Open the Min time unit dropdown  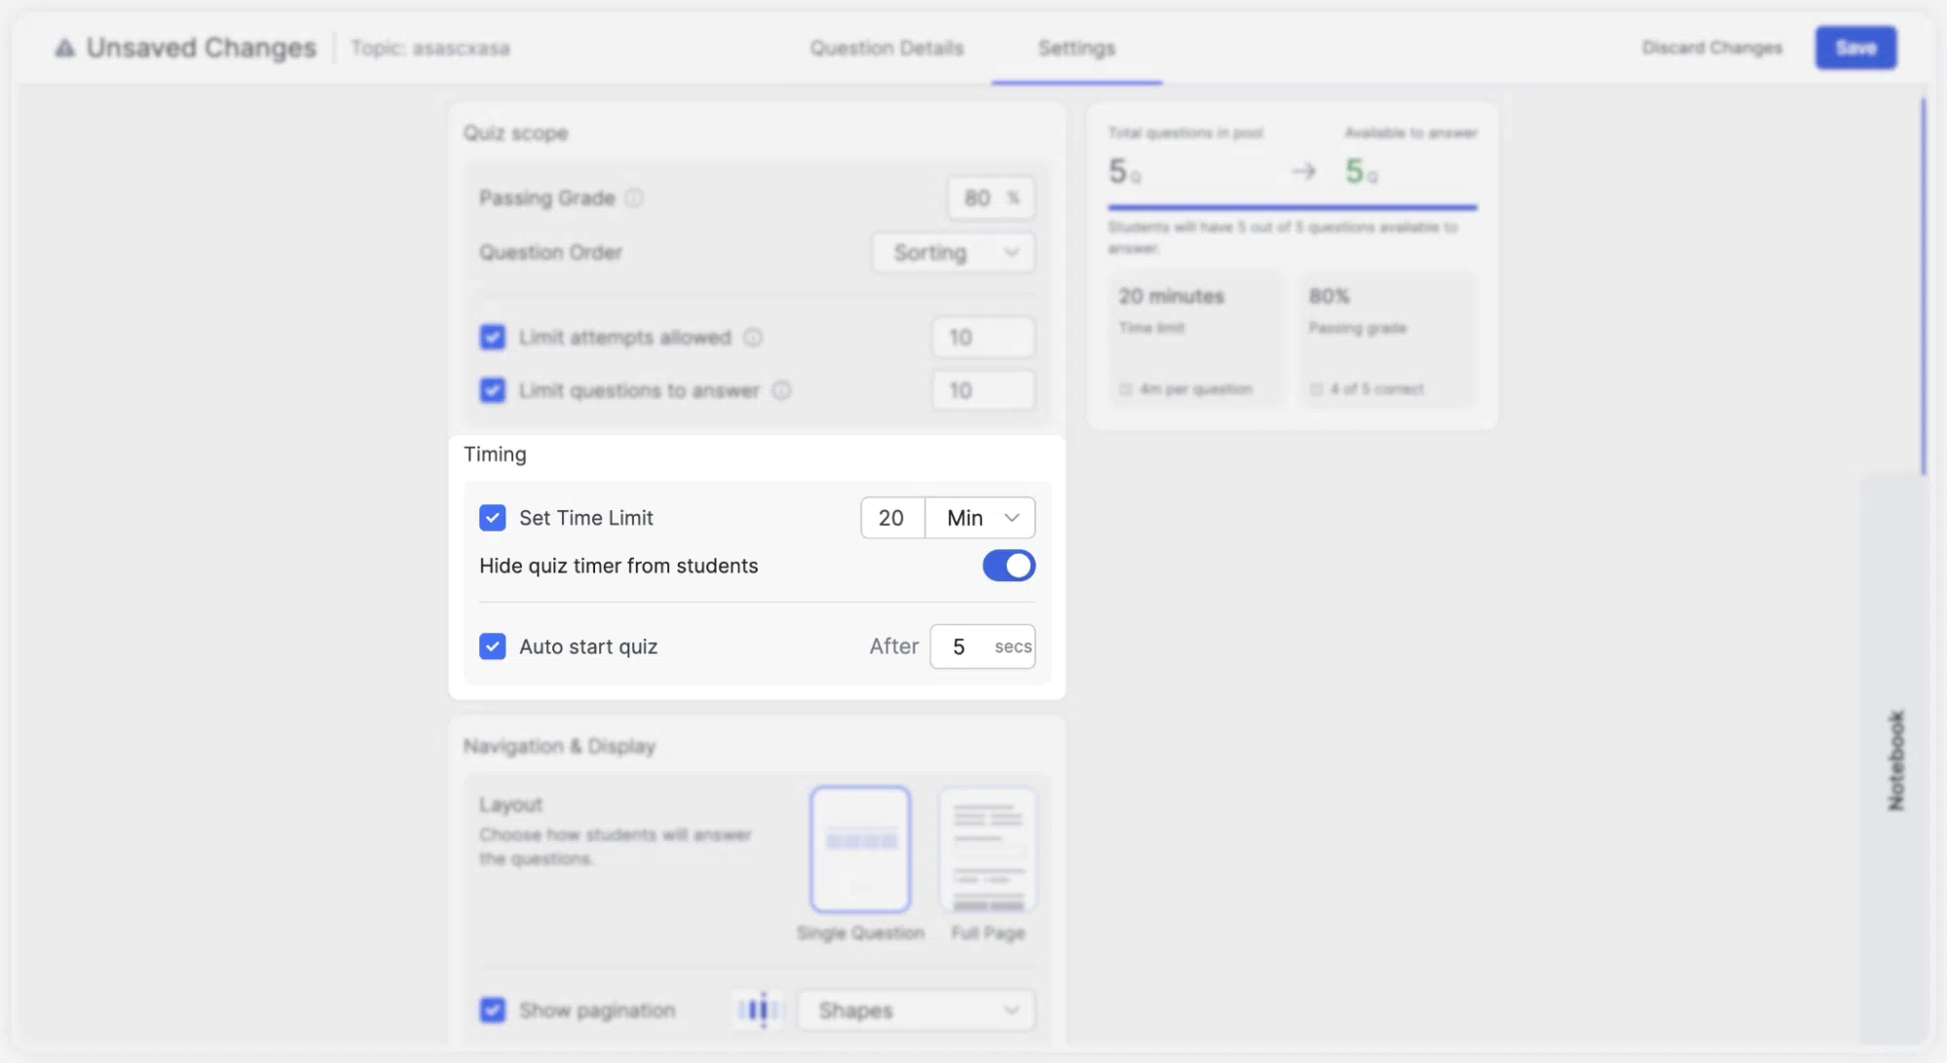pyautogui.click(x=980, y=518)
